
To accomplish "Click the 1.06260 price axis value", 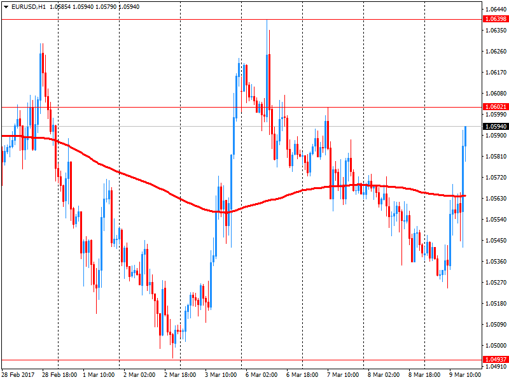I will [496, 52].
